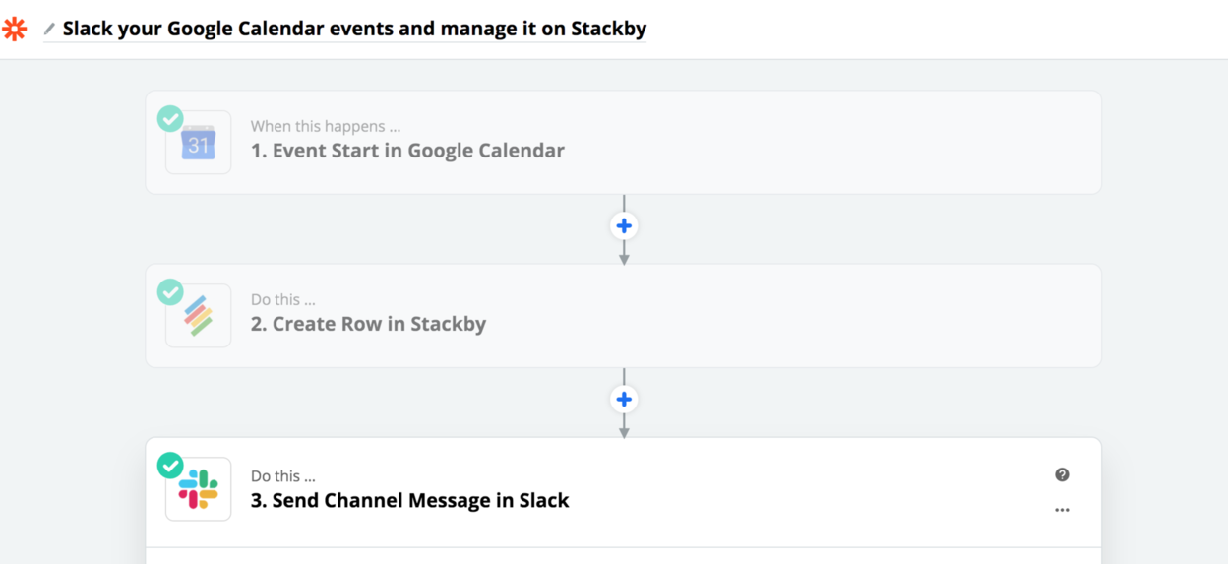Click 'Do this ...' label on the Stackby step
The image size is (1228, 564).
[x=282, y=299]
